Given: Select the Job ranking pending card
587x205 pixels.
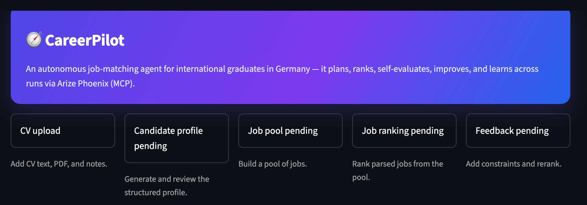Looking at the screenshot, I should coord(404,131).
